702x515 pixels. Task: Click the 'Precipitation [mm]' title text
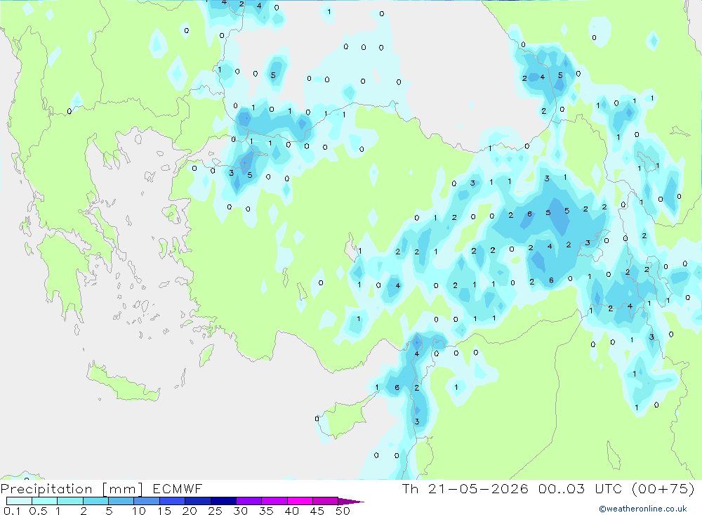click(x=72, y=489)
